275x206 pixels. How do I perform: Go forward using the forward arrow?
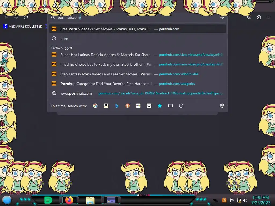tap(16, 17)
